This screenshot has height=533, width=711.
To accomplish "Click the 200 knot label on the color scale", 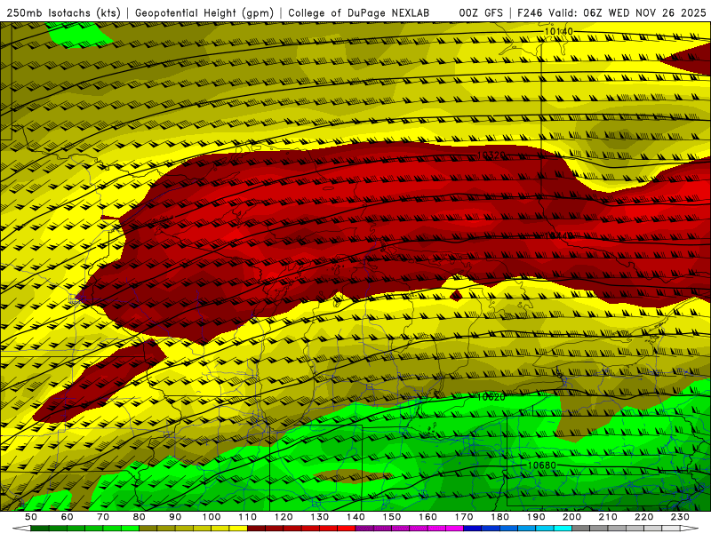I will 571,517.
